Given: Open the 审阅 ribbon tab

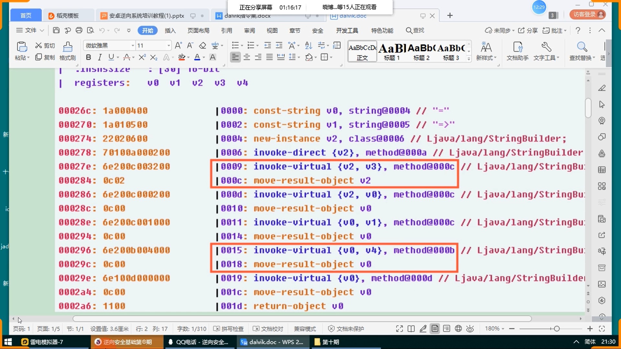Looking at the screenshot, I should click(249, 30).
